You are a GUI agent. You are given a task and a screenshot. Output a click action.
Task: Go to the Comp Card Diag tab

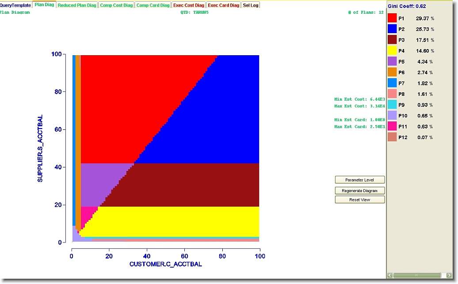pos(153,5)
